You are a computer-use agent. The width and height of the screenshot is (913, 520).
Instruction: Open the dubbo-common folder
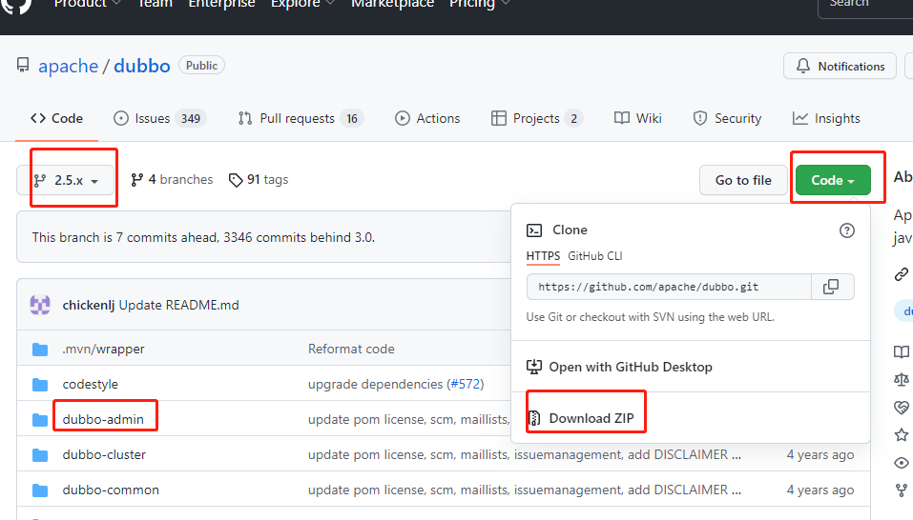point(111,490)
